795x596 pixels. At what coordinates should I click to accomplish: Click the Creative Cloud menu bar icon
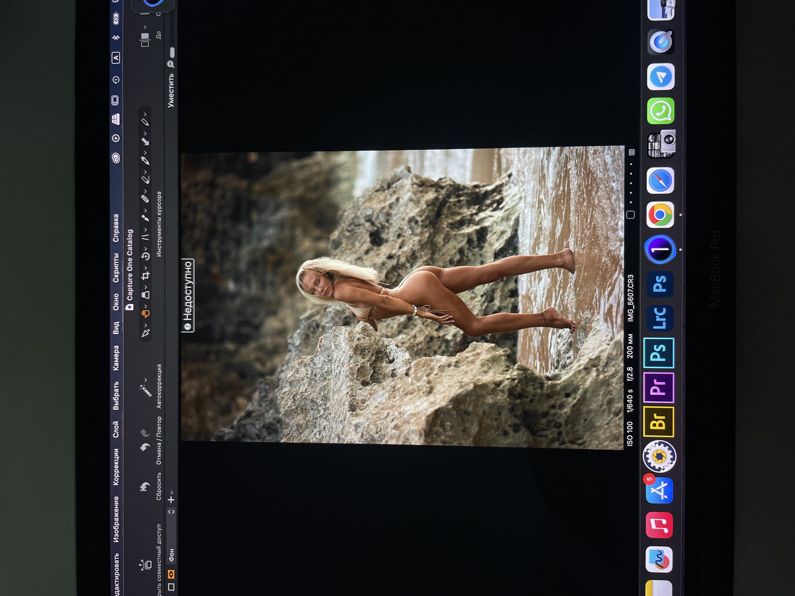[x=116, y=159]
